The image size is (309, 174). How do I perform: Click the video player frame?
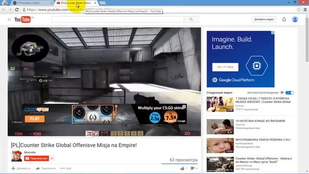coord(104,82)
